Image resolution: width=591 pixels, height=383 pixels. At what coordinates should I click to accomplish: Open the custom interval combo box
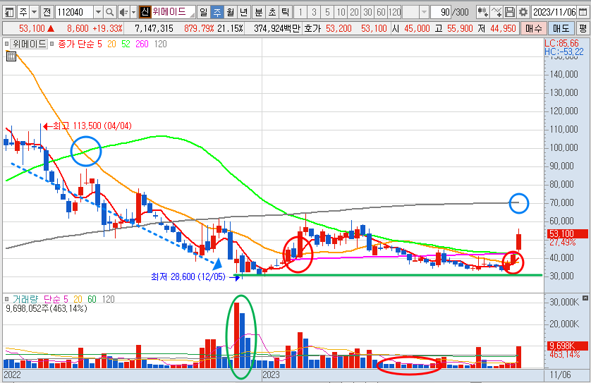point(415,13)
